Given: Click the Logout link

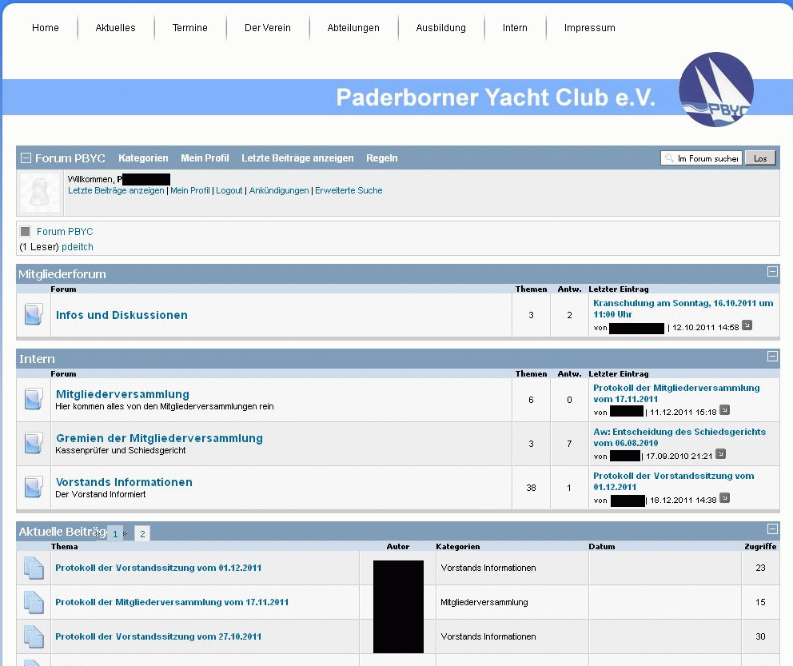Looking at the screenshot, I should [x=229, y=191].
